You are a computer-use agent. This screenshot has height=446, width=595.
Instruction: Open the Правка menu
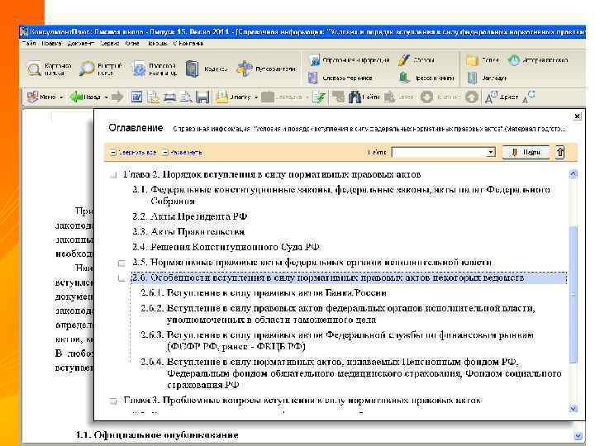[51, 43]
